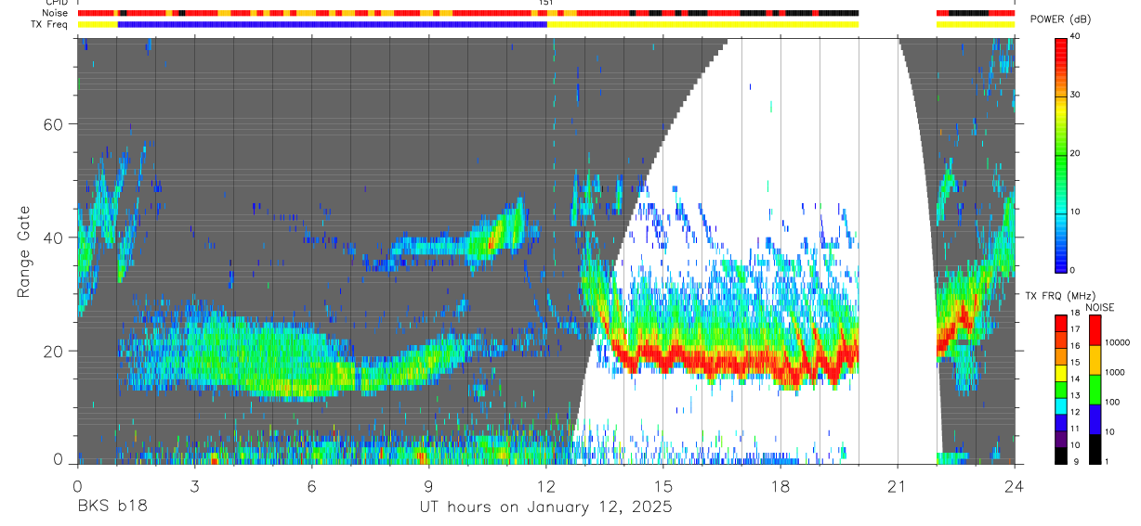The image size is (1141, 526).
Task: Click the 14 label on the TX FRQ scale
Action: 1075,378
